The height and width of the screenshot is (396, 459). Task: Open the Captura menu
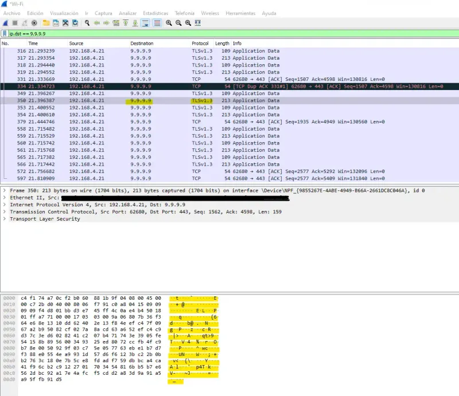pos(103,13)
